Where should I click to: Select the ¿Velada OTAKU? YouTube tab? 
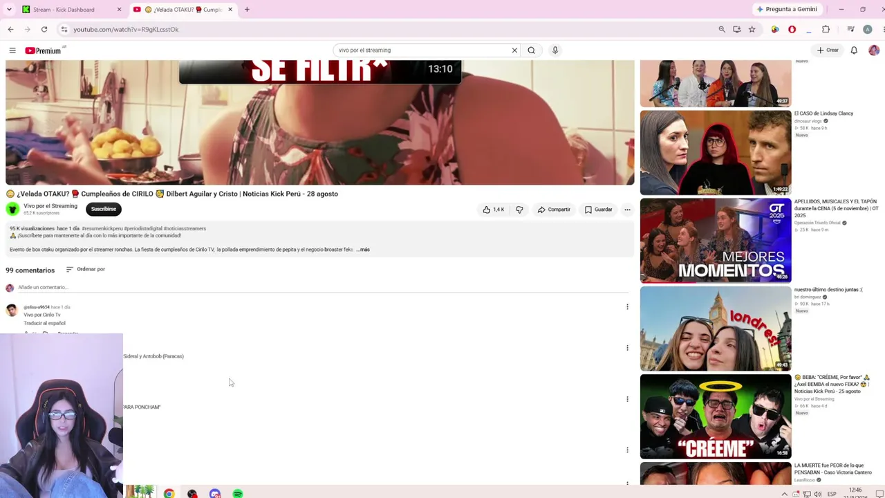[183, 10]
